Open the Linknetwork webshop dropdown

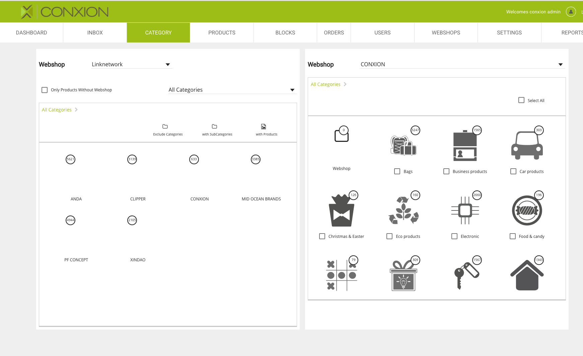pyautogui.click(x=132, y=64)
